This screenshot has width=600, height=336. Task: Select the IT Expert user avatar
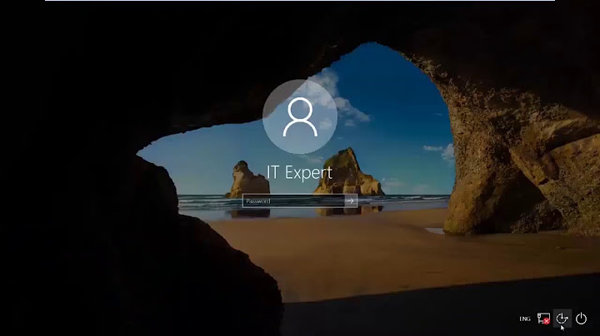(300, 116)
